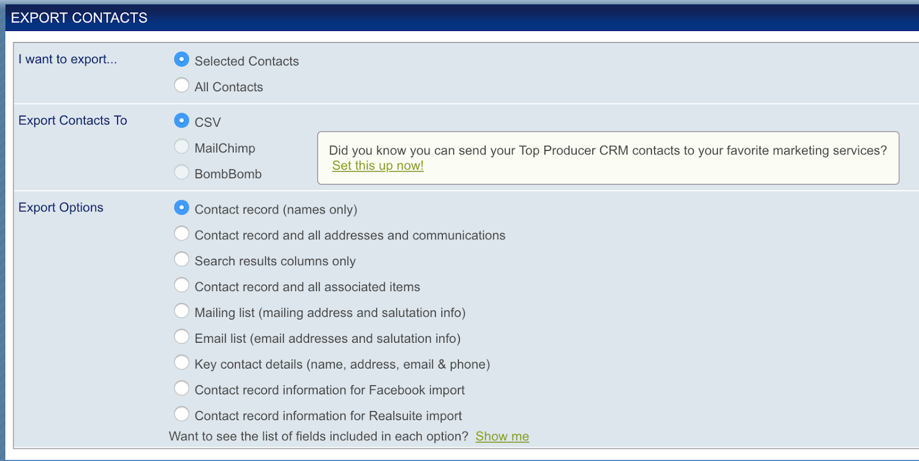Select Contact record information for Realsuite import
Viewport: 919px width, 461px height.
tap(182, 413)
